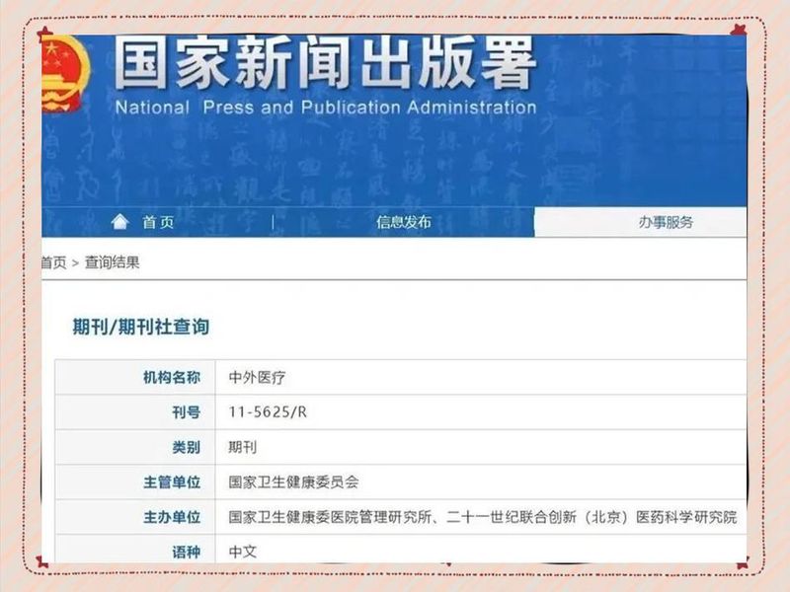Click the 首页 breadcrumb link
The image size is (790, 592).
click(53, 262)
